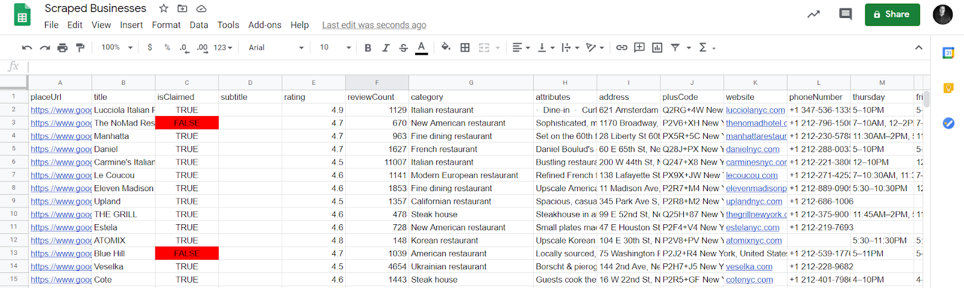Open the Arial font dropdown
This screenshot has height=288, width=964.
(276, 47)
